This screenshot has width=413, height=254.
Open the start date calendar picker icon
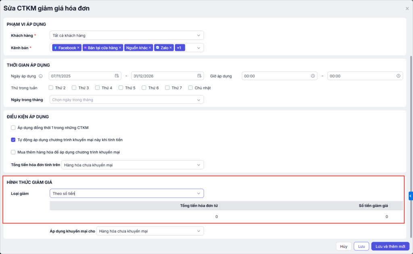[x=117, y=76]
